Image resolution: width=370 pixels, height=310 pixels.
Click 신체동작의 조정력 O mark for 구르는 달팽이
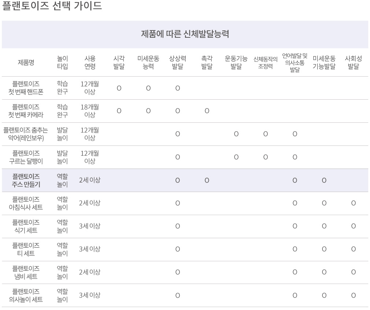(x=266, y=157)
